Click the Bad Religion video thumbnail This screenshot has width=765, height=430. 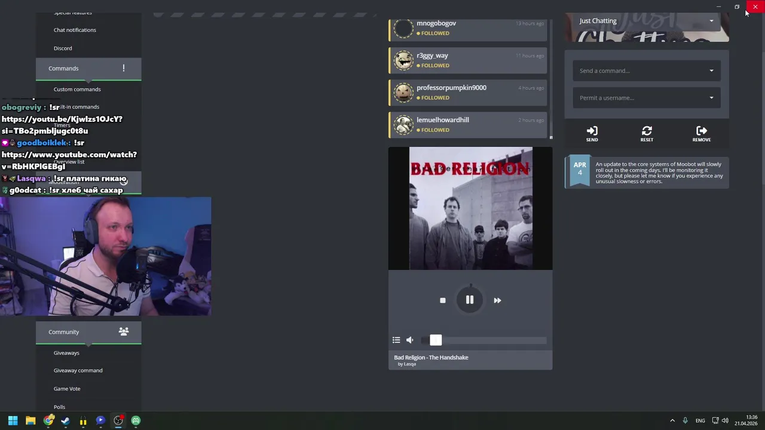[x=470, y=208]
